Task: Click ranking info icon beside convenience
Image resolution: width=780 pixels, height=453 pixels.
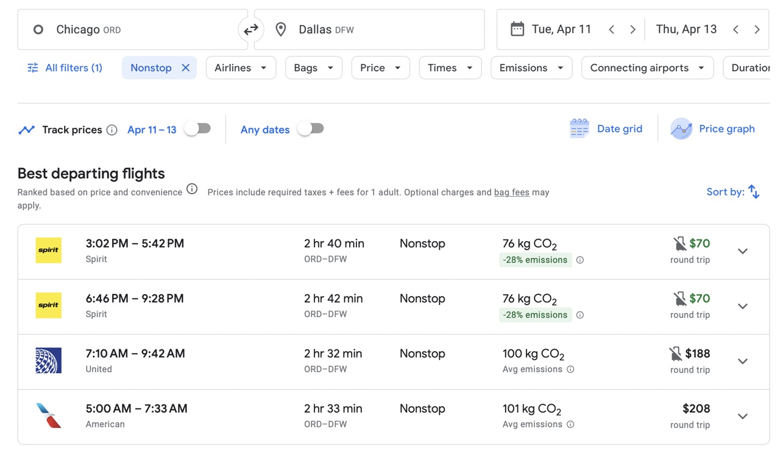Action: (x=192, y=189)
